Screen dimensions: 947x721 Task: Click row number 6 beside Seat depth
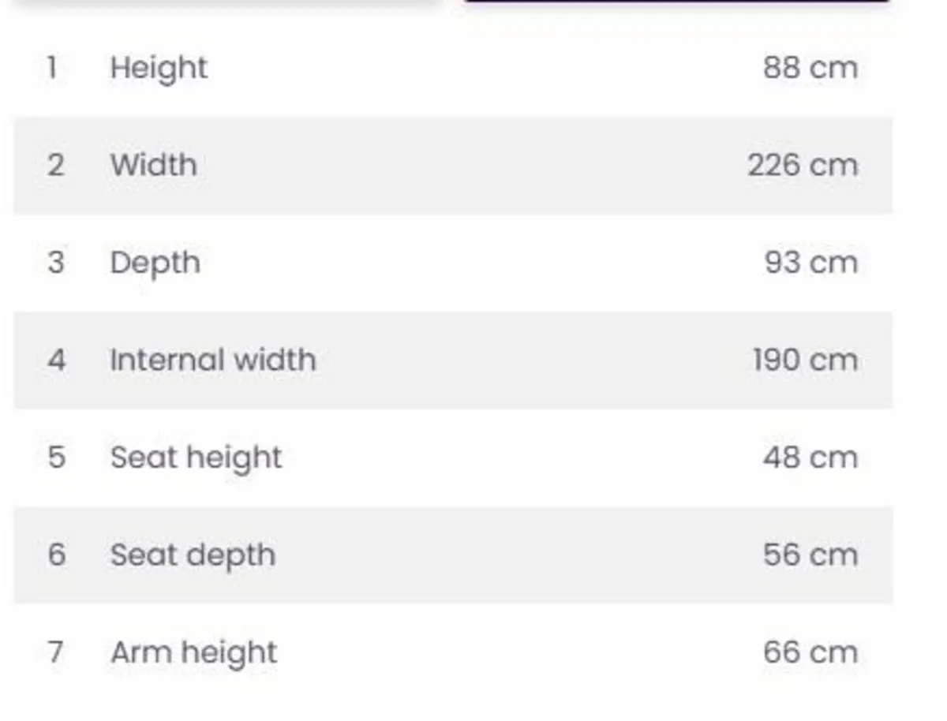tap(56, 555)
